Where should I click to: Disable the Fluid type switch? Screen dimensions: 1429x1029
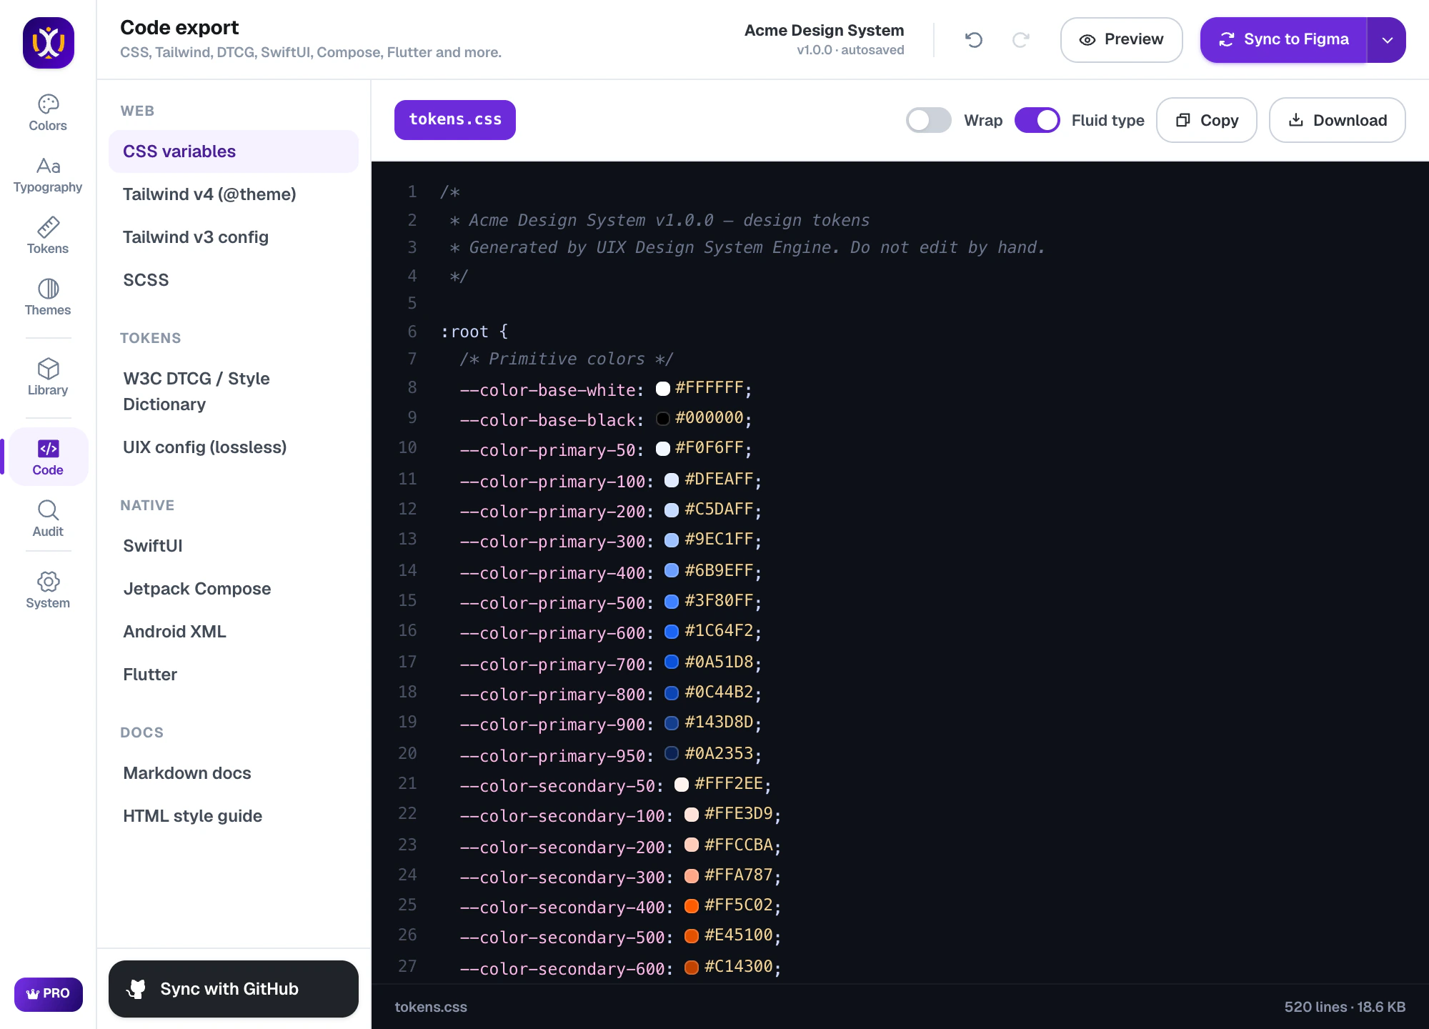[x=1037, y=120]
